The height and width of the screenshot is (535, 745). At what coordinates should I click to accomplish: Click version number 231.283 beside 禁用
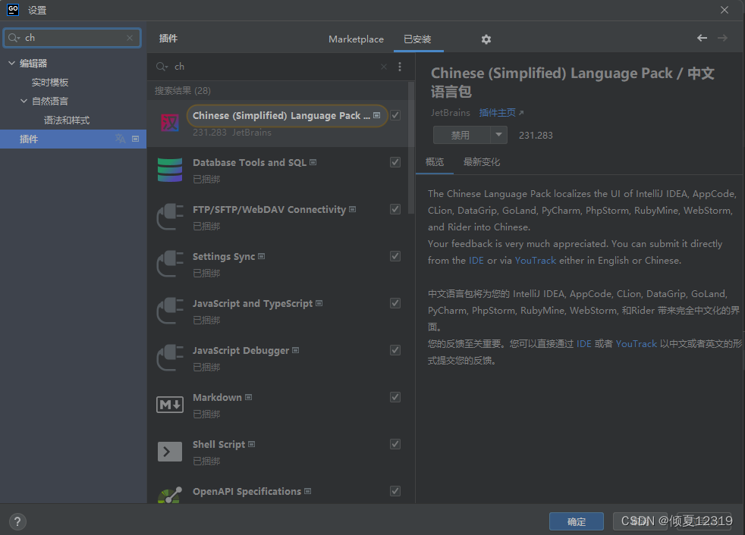pos(536,136)
